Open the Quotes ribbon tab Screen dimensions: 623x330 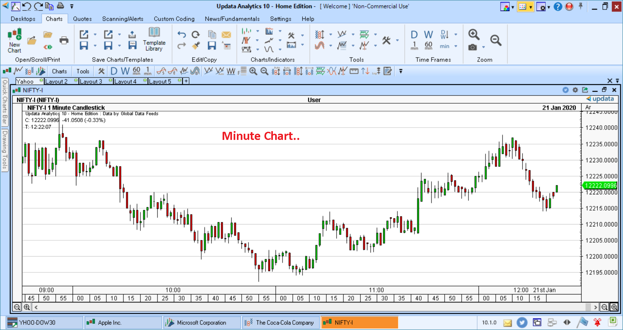(x=82, y=19)
